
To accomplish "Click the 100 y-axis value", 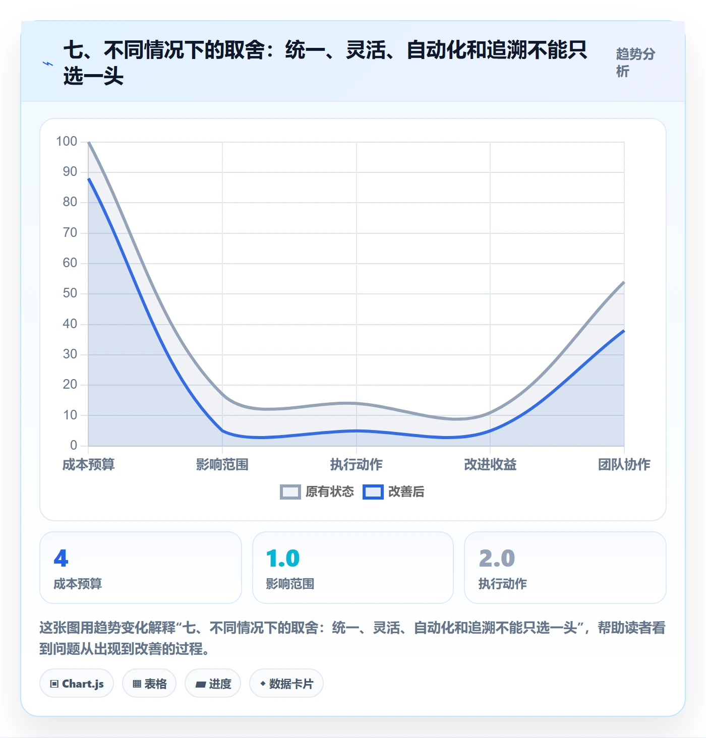I will tap(67, 141).
